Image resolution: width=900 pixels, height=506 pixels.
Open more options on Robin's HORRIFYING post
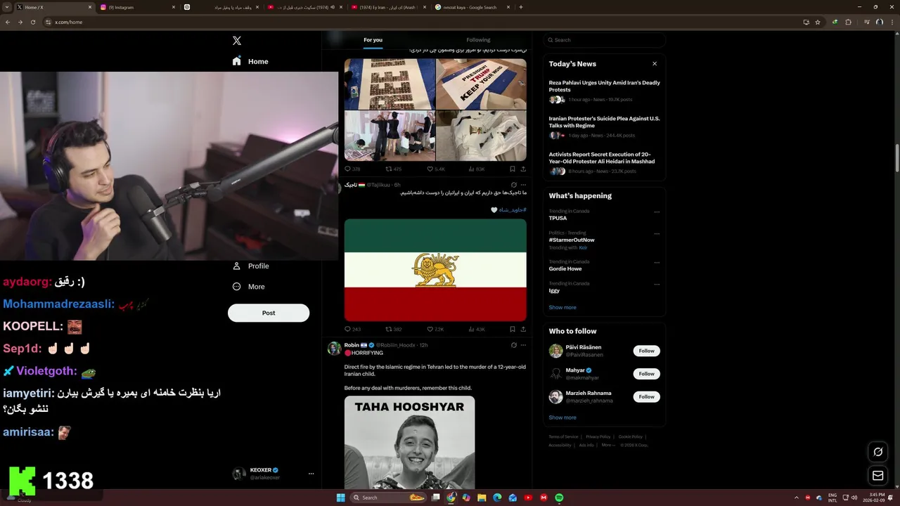pyautogui.click(x=522, y=345)
